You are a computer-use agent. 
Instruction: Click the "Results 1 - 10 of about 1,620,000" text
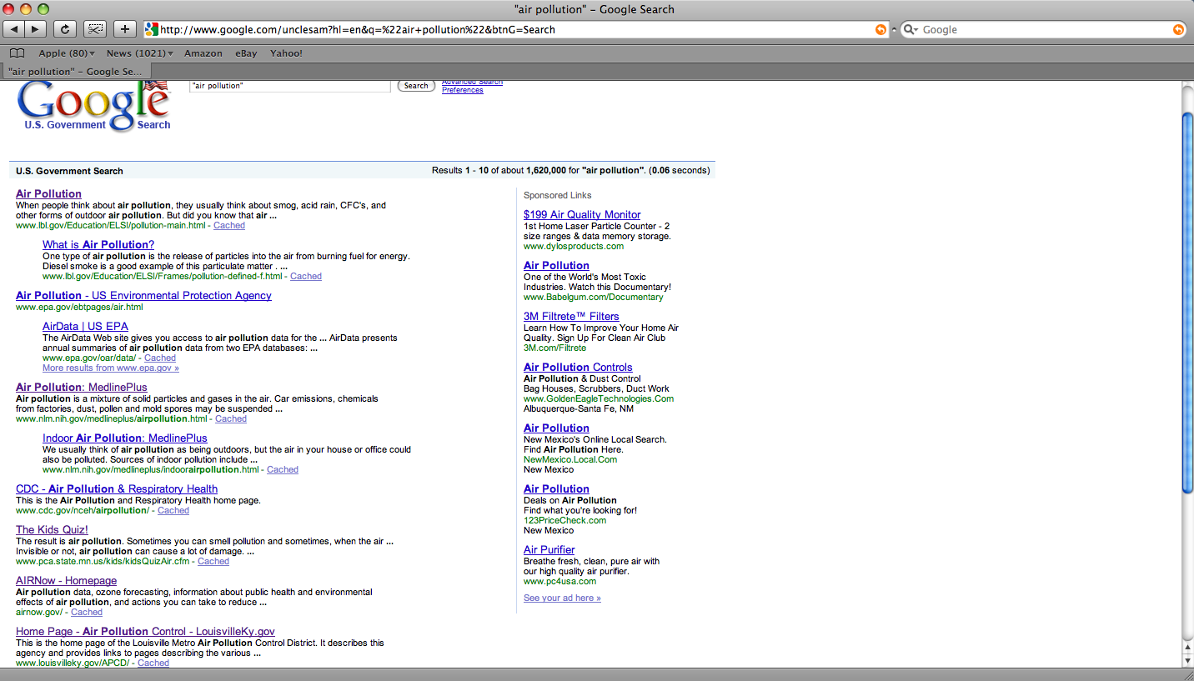[x=499, y=171]
